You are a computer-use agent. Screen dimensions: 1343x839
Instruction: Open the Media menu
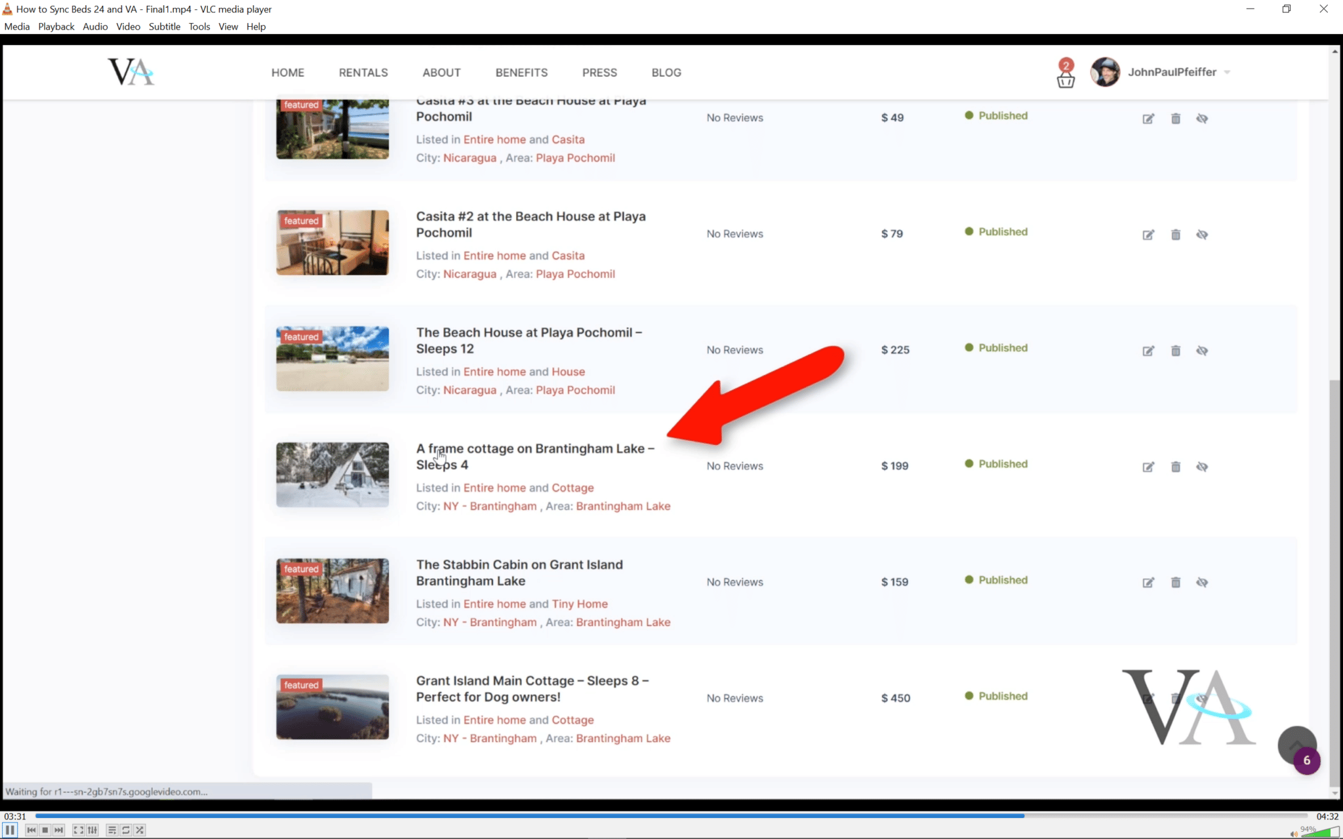[16, 26]
